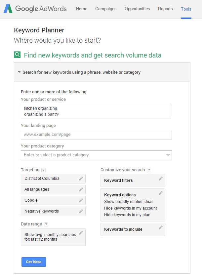Open the Reports section

(165, 9)
